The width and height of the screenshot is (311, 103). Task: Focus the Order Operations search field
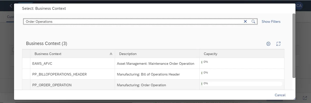click(133, 21)
